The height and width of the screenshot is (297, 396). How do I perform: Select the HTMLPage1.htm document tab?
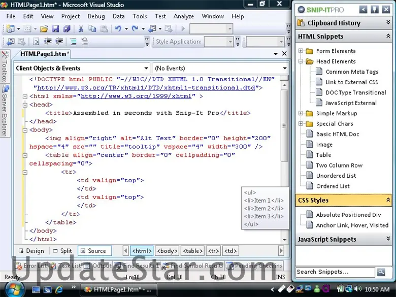pos(45,54)
